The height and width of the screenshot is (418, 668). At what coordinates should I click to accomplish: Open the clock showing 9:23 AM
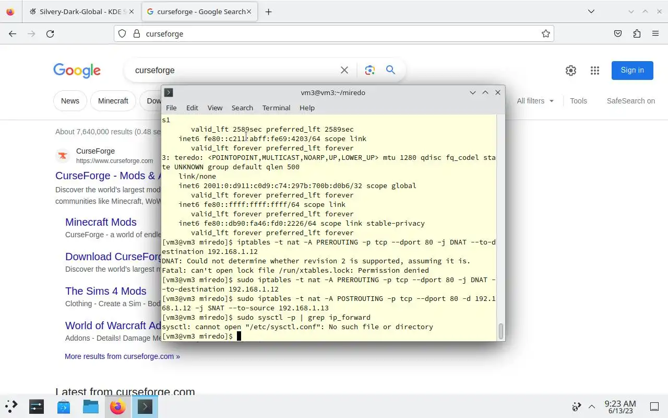tap(620, 407)
